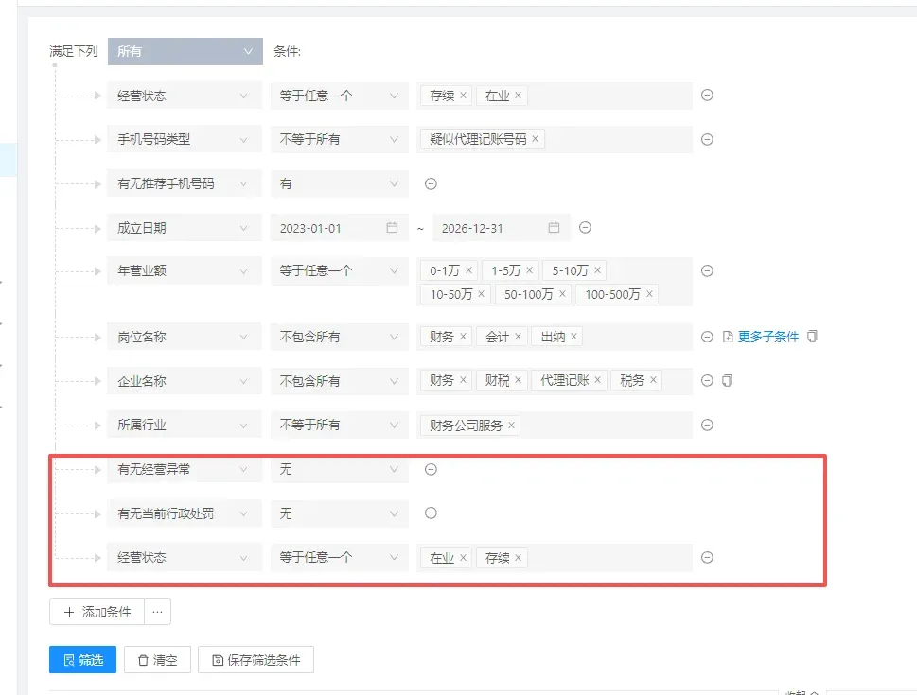Remove the 税务 tag

pyautogui.click(x=653, y=380)
